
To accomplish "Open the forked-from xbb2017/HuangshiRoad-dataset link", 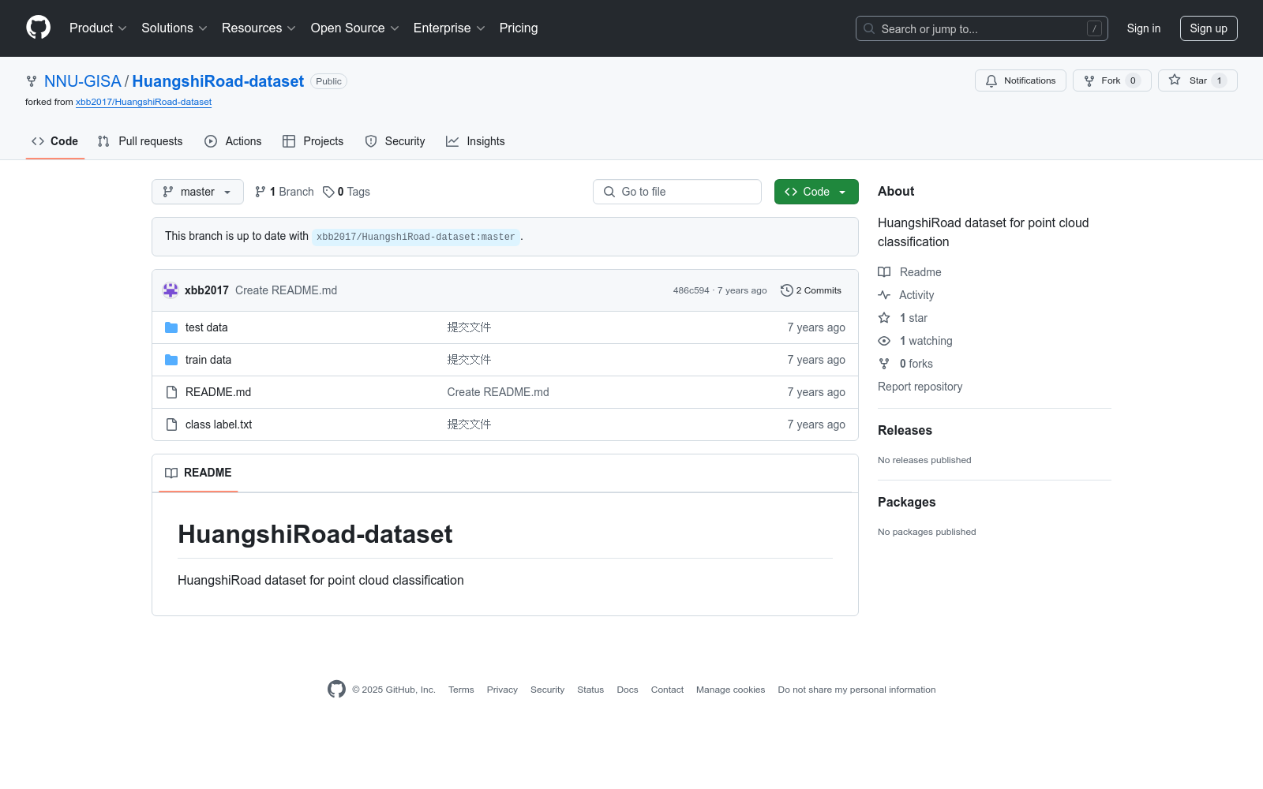I will pyautogui.click(x=144, y=102).
